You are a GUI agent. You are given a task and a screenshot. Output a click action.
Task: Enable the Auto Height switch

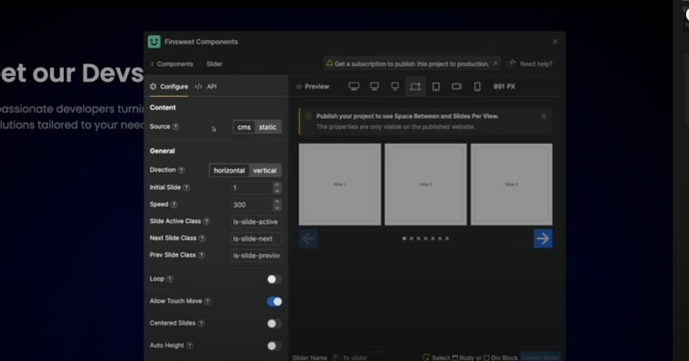click(x=274, y=346)
